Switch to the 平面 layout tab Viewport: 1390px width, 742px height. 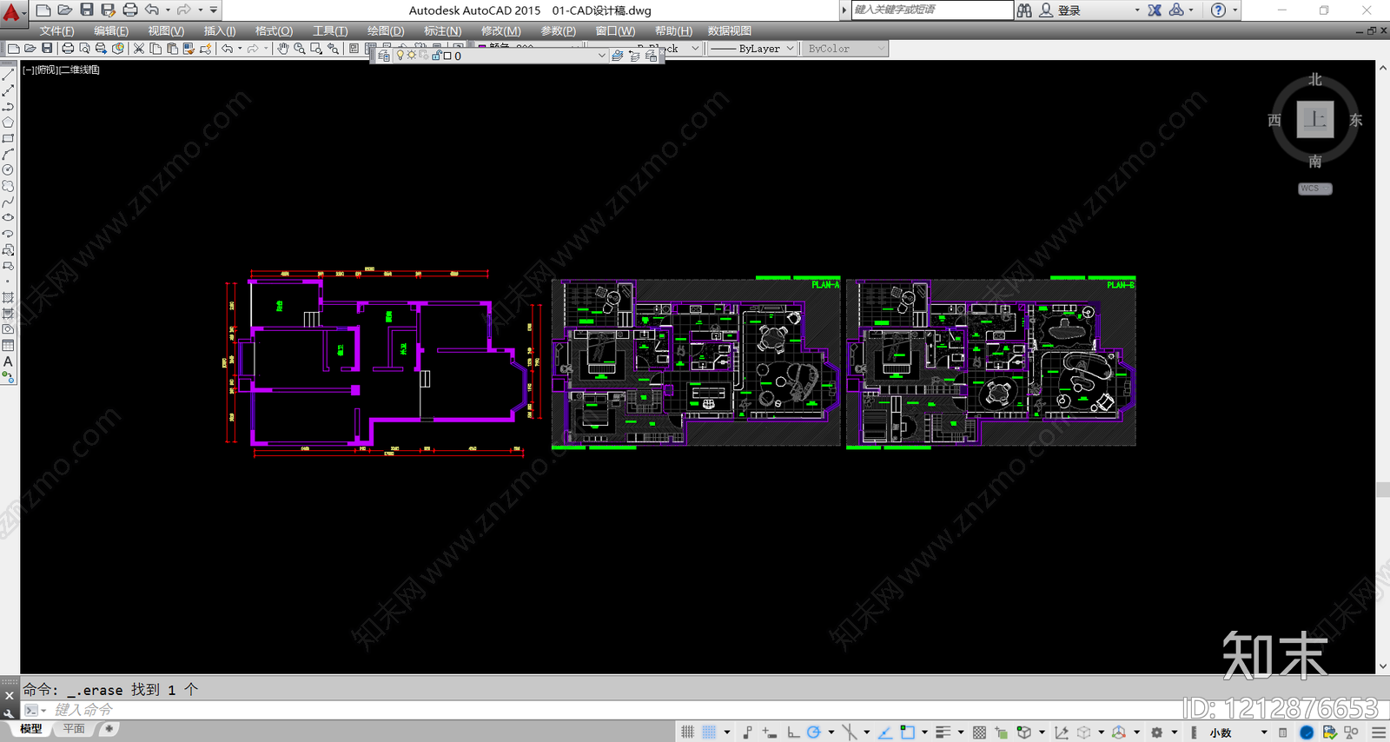[x=74, y=729]
